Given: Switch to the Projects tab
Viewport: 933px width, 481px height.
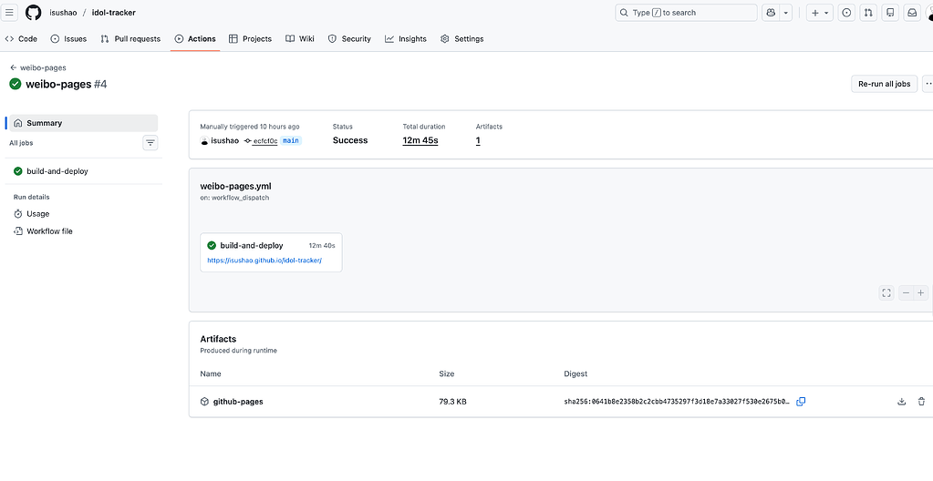Looking at the screenshot, I should [250, 38].
